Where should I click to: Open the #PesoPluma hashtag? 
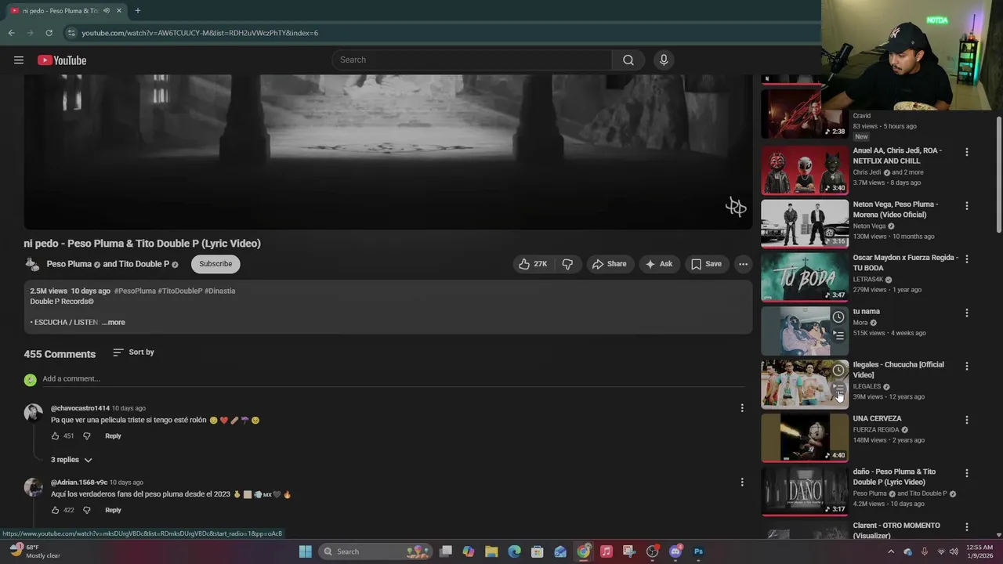[135, 291]
